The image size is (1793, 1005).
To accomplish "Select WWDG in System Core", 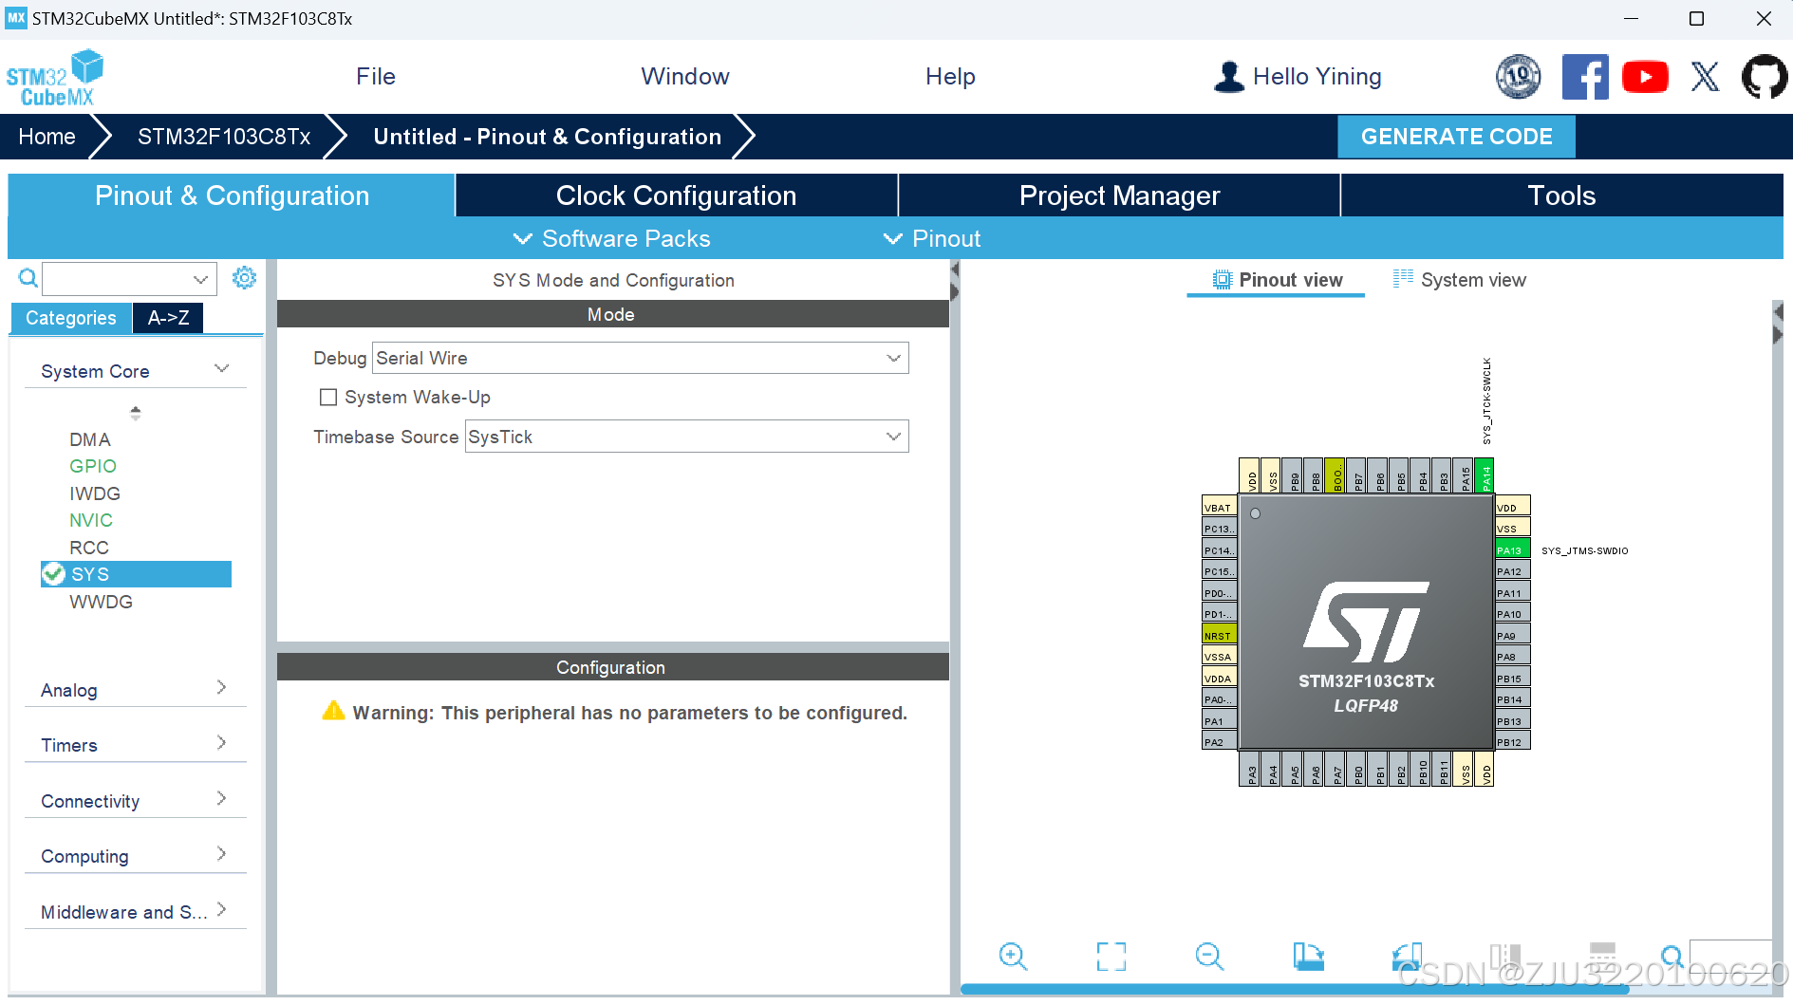I will point(101,602).
